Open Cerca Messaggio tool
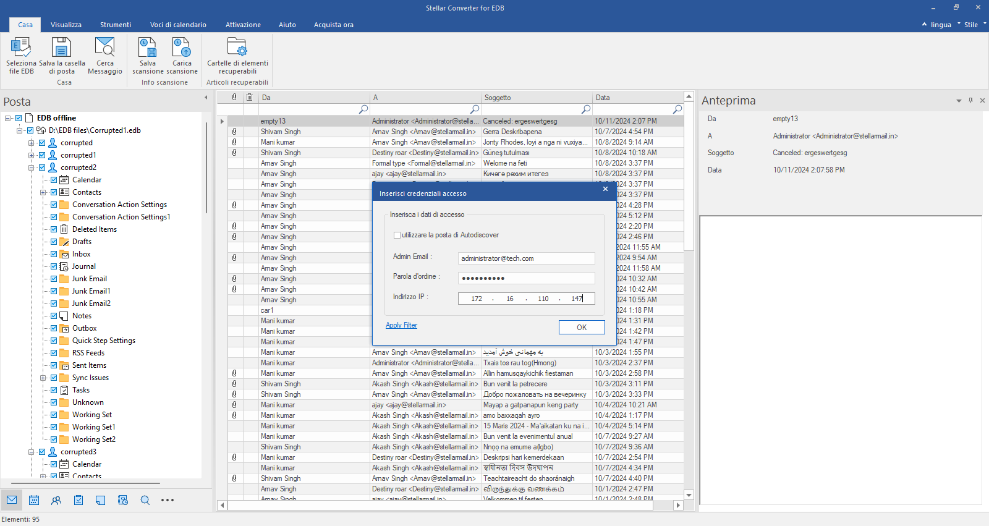 pyautogui.click(x=105, y=56)
